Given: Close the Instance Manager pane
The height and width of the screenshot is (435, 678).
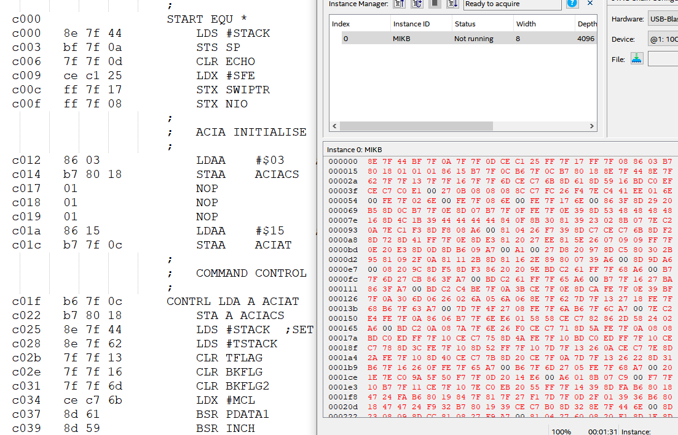Looking at the screenshot, I should (590, 4).
